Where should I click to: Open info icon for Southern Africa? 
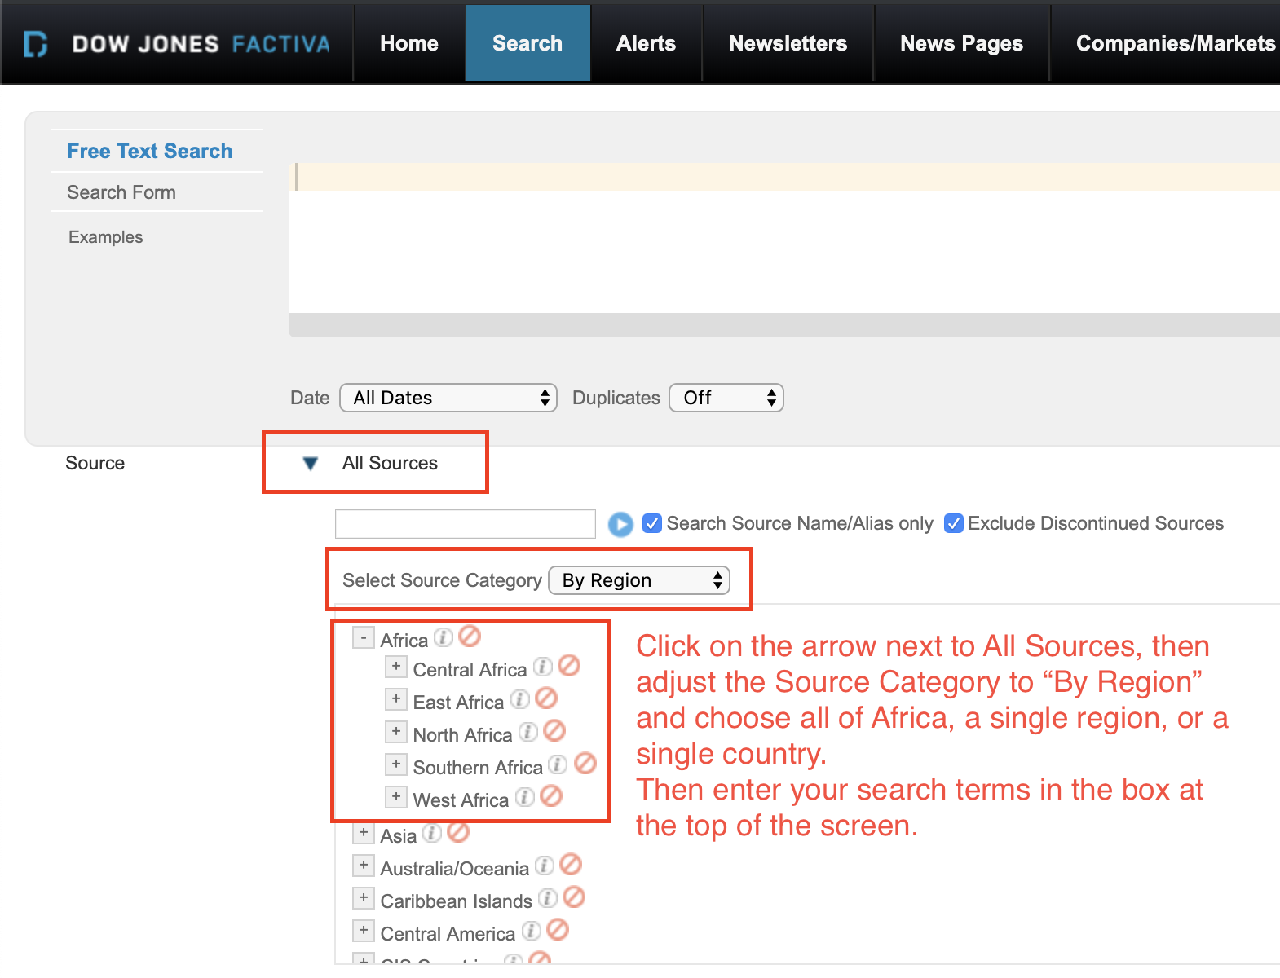click(558, 764)
